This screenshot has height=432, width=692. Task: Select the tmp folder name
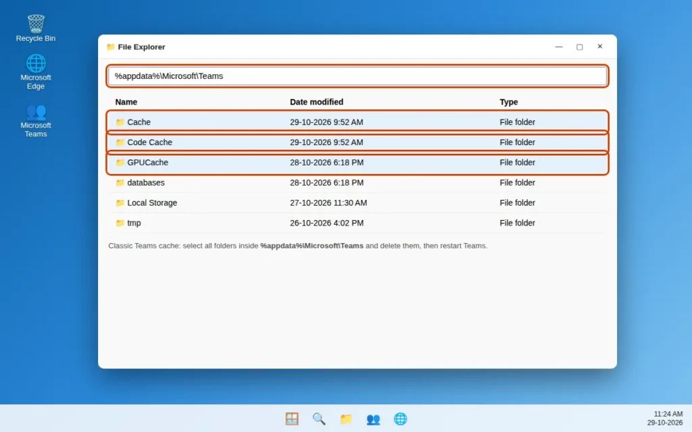coord(134,223)
